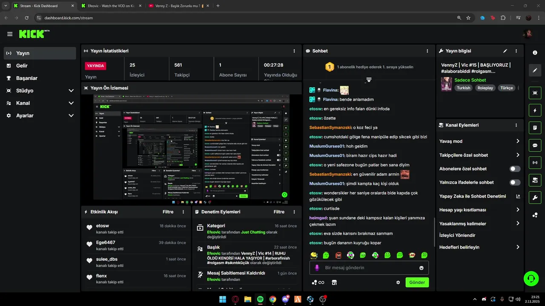Toggle the wrench stream info widget in the right sidebar

(x=535, y=198)
